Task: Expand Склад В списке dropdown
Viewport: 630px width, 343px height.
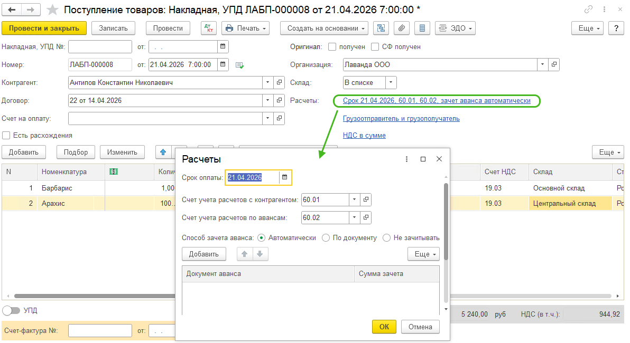Action: coord(391,83)
